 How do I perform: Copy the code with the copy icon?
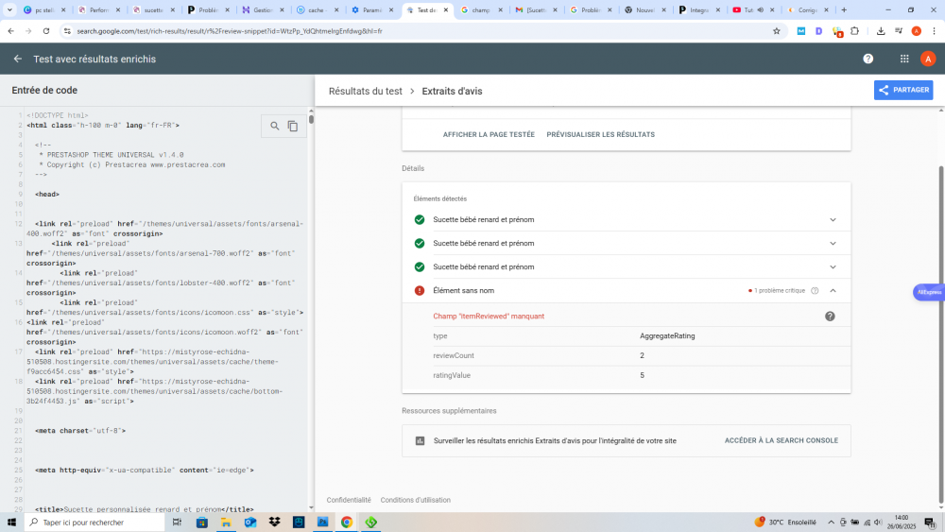click(x=293, y=126)
